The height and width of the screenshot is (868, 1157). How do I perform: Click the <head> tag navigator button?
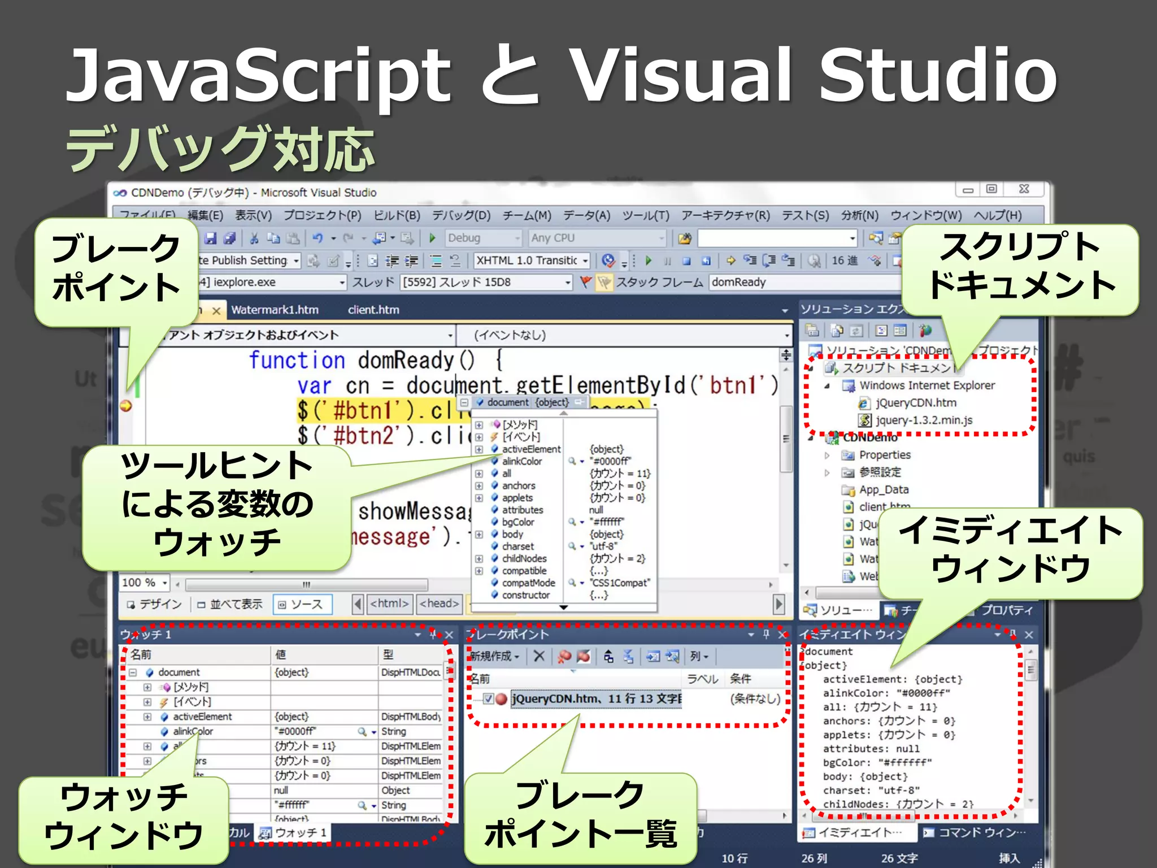coord(440,604)
